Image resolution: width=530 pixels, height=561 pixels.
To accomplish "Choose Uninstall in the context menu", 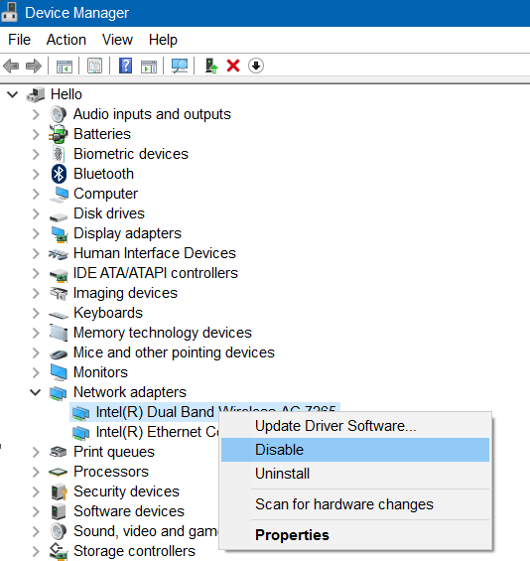I will pos(355,474).
